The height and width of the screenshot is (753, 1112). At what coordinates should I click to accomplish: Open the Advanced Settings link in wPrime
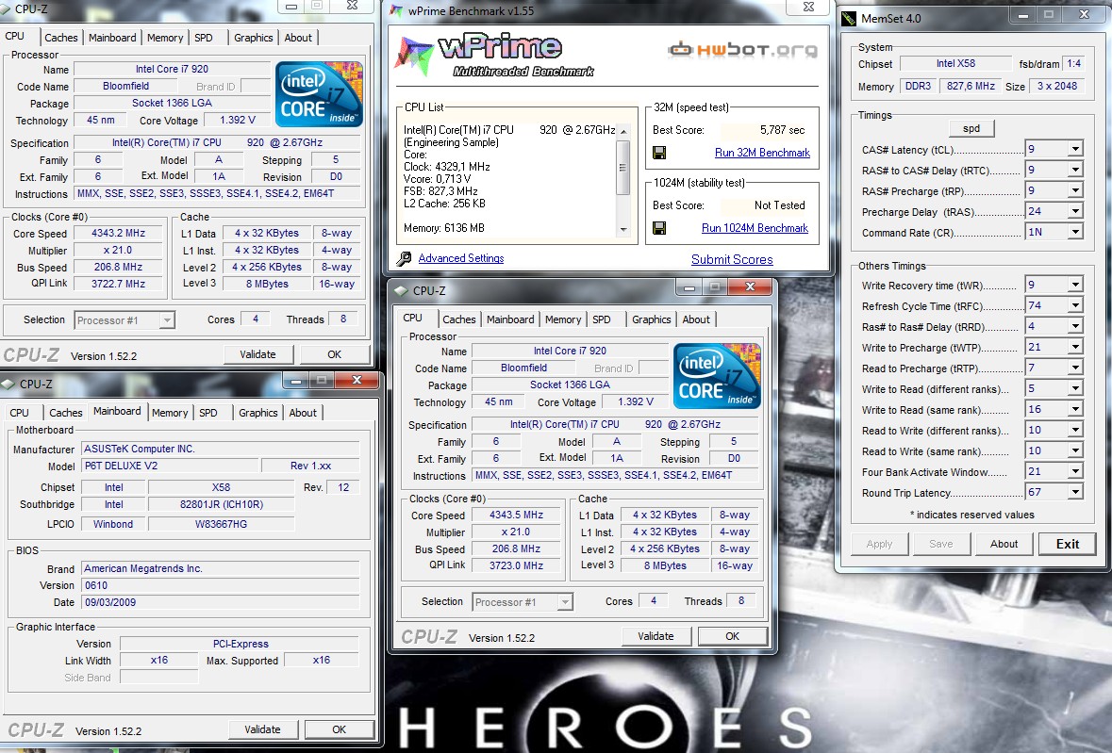pyautogui.click(x=461, y=258)
